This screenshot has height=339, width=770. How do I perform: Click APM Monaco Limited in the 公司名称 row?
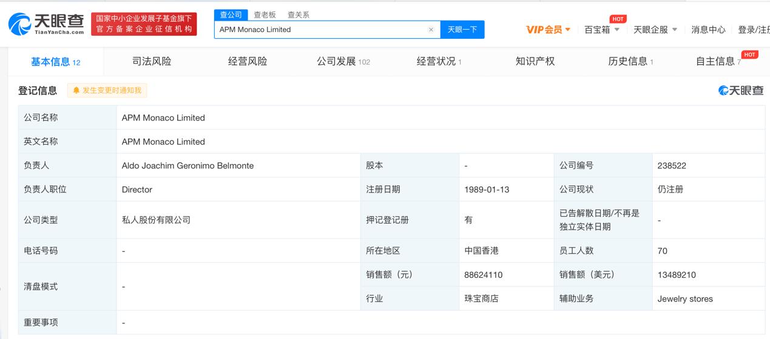click(x=163, y=118)
